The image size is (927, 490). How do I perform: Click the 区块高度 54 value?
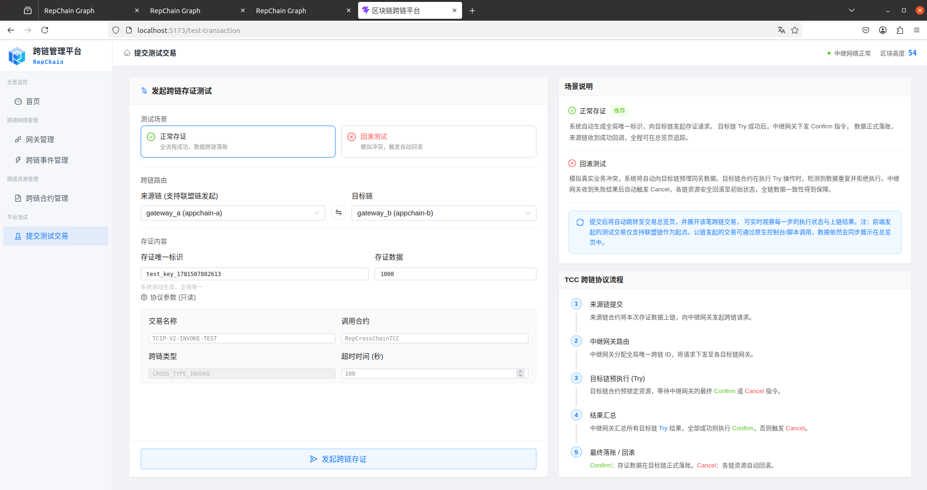pyautogui.click(x=912, y=53)
